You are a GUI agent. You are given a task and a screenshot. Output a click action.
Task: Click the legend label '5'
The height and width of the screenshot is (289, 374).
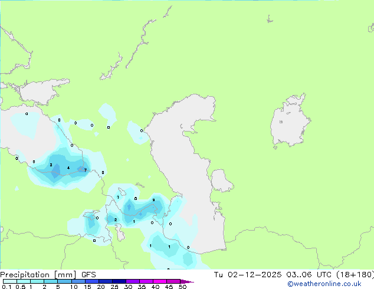[x=58, y=287]
